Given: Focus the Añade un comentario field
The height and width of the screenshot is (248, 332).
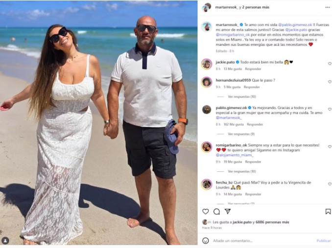Looking at the screenshot, I should 262,241.
